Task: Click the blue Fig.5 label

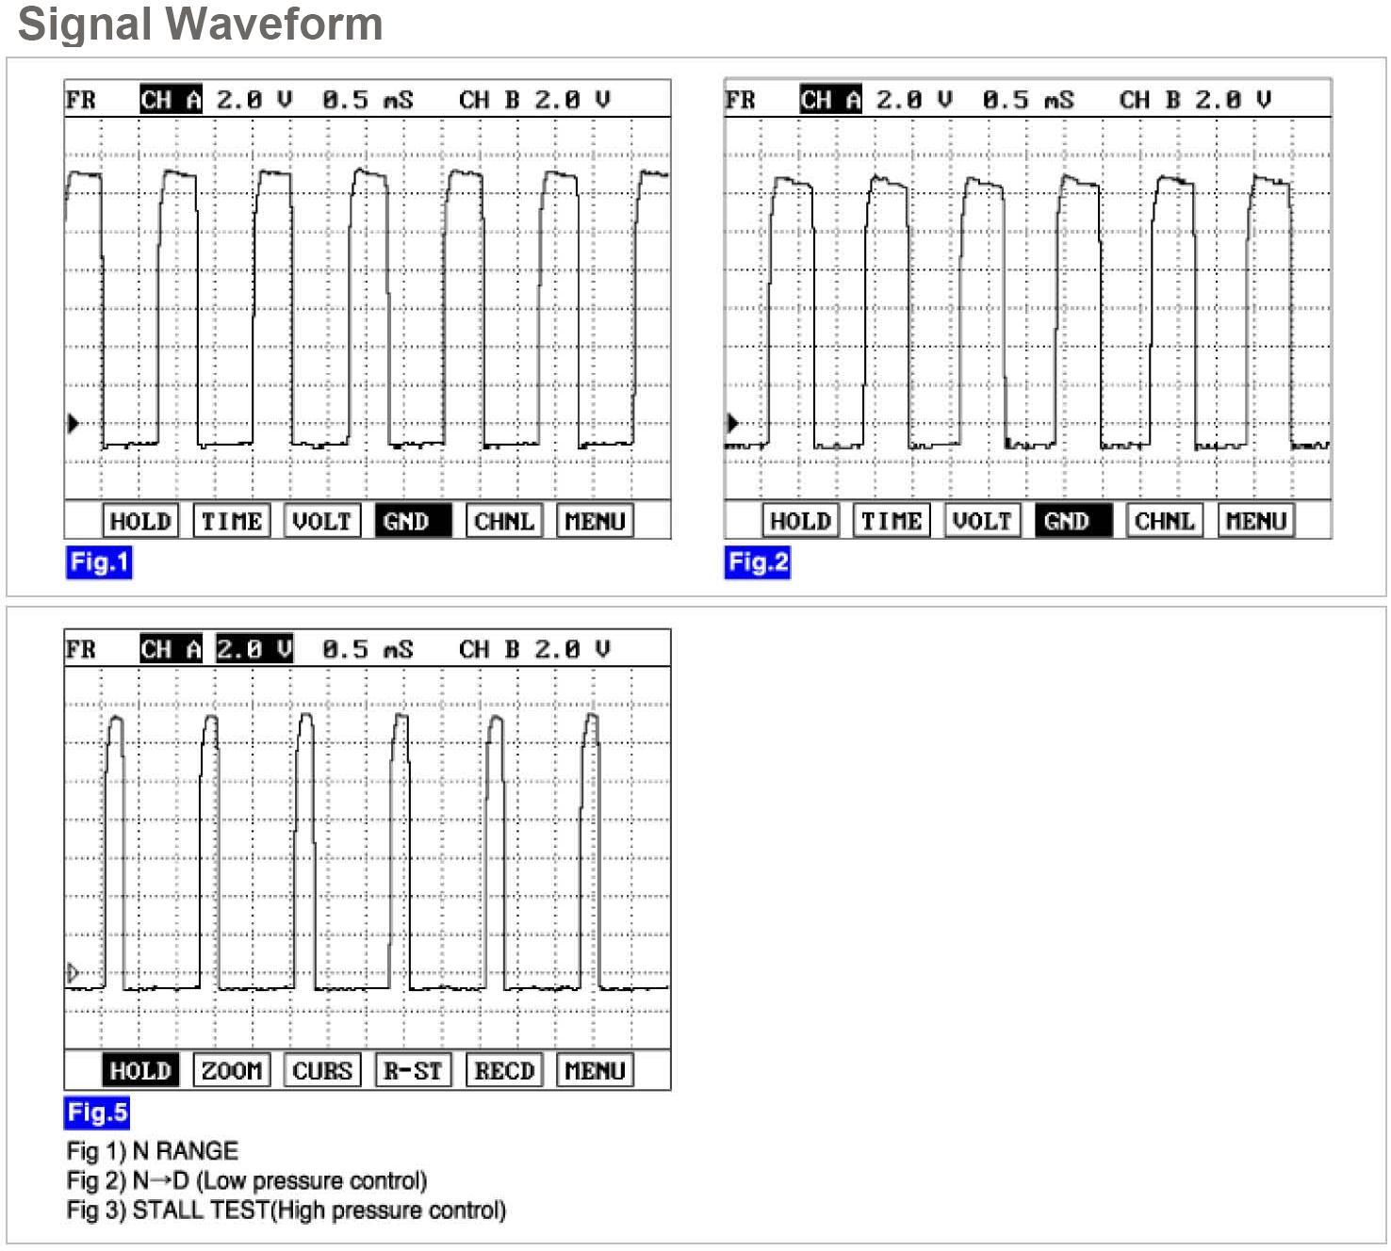Action: coord(96,1113)
